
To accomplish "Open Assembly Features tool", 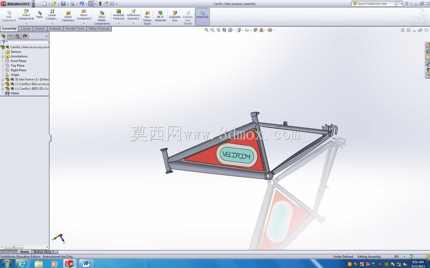I will click(x=119, y=15).
